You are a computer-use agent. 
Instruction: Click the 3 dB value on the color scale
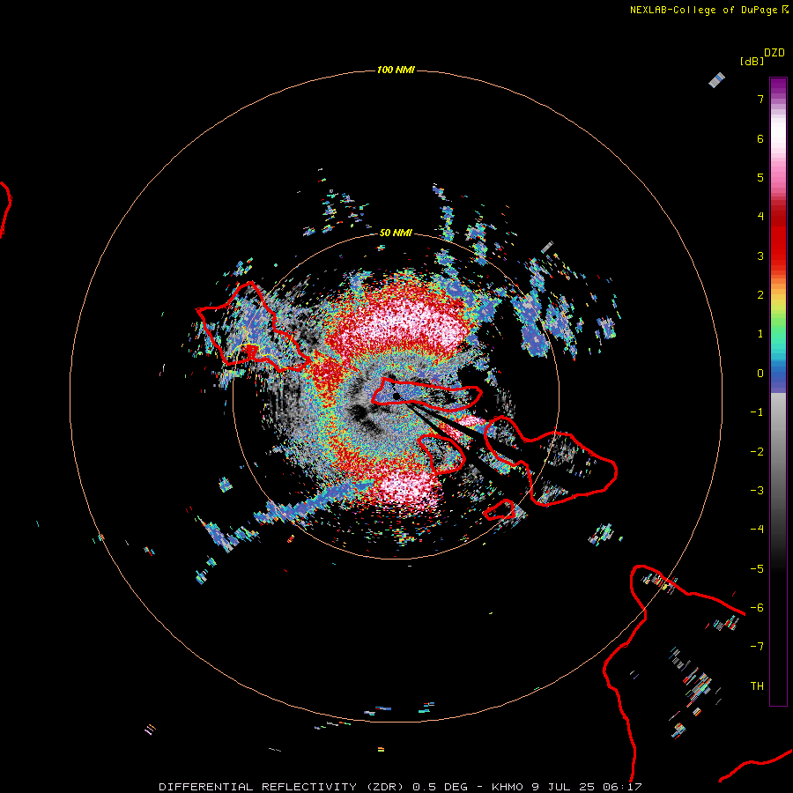pyautogui.click(x=760, y=256)
